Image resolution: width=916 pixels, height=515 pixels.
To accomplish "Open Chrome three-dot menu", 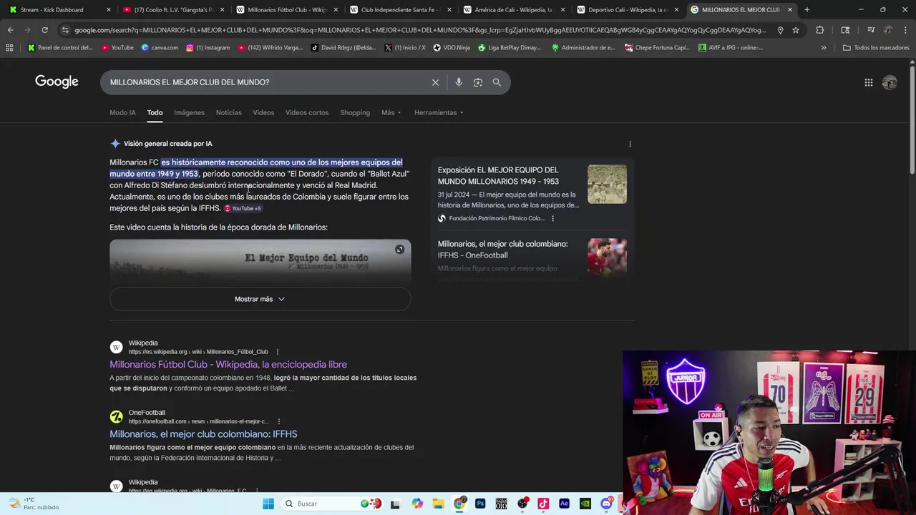I will point(905,30).
